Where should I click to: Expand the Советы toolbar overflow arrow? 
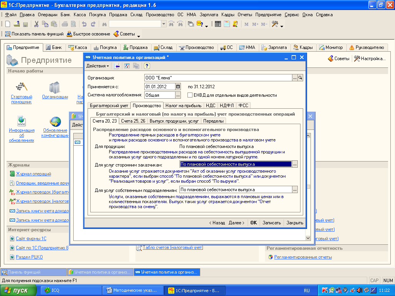click(x=138, y=36)
